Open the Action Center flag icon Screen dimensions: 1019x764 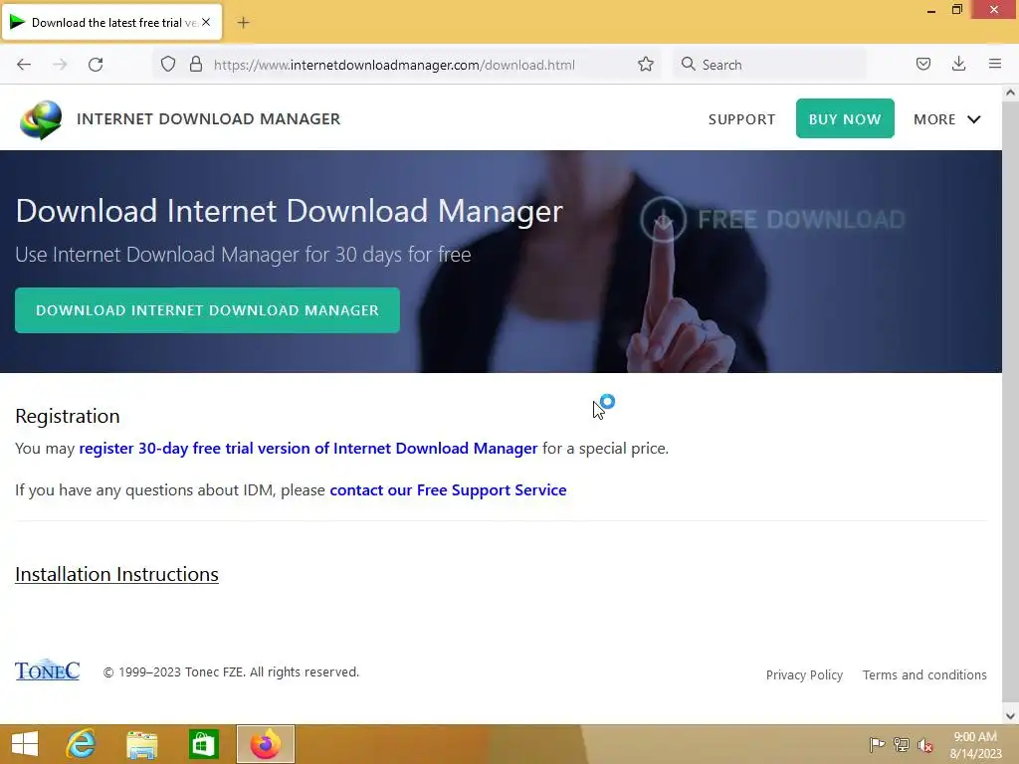tap(877, 744)
